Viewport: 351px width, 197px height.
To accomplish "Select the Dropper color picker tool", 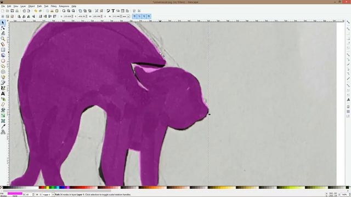I will [3, 126].
